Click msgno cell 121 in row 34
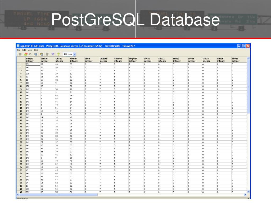 (x=33, y=167)
